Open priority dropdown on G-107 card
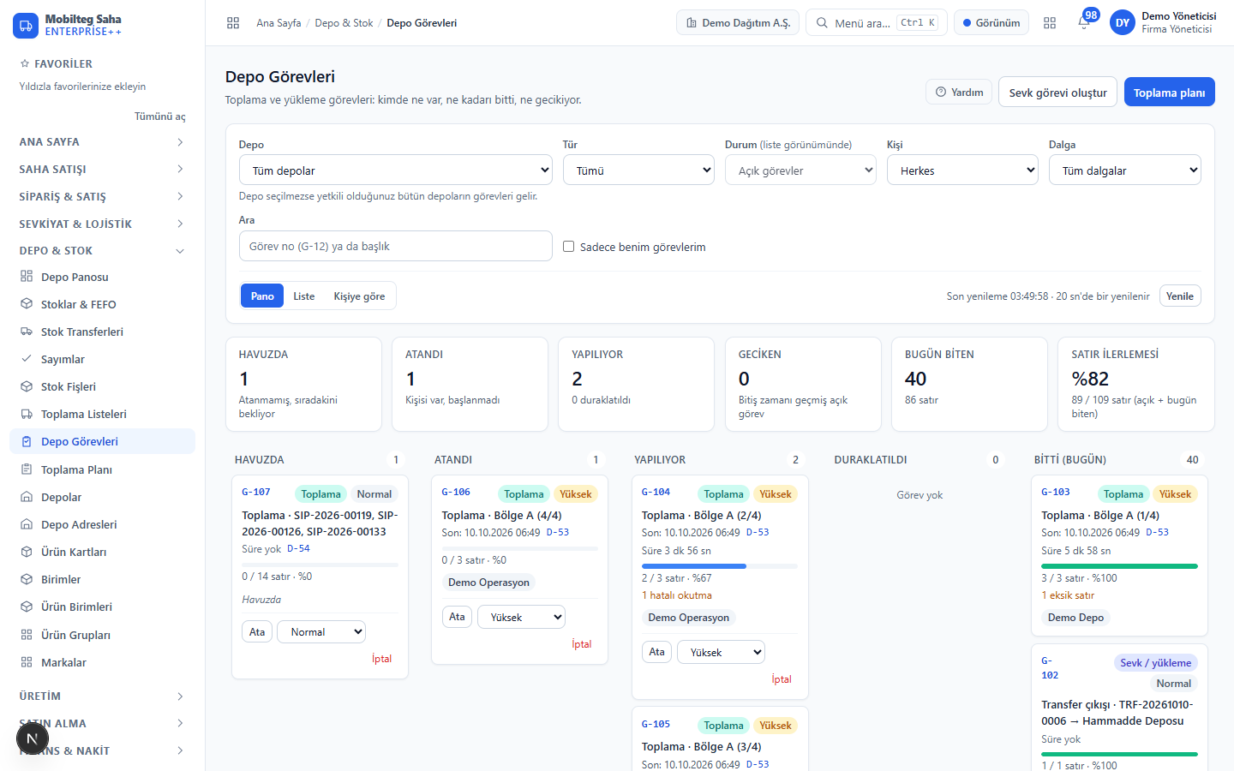The height and width of the screenshot is (771, 1234). pyautogui.click(x=321, y=632)
